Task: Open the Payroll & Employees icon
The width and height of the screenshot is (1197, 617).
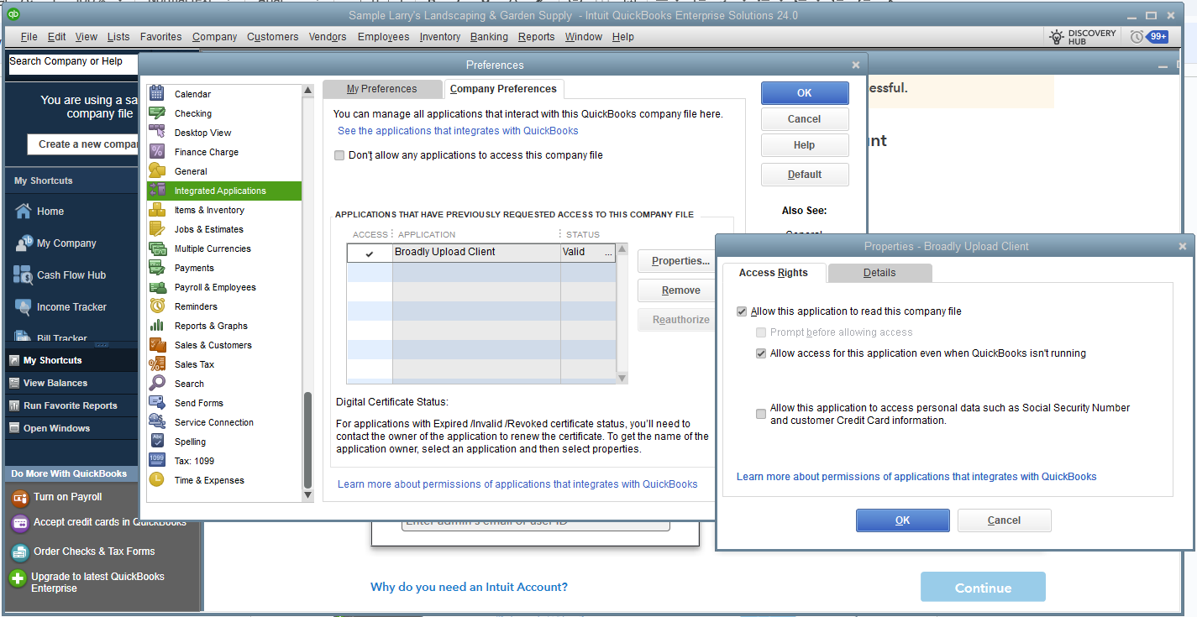Action: pyautogui.click(x=157, y=287)
